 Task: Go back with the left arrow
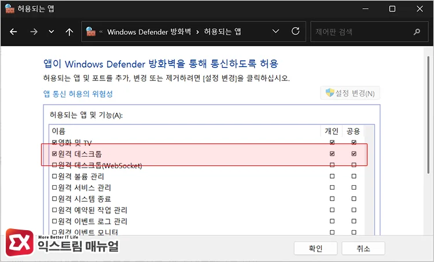(13, 32)
